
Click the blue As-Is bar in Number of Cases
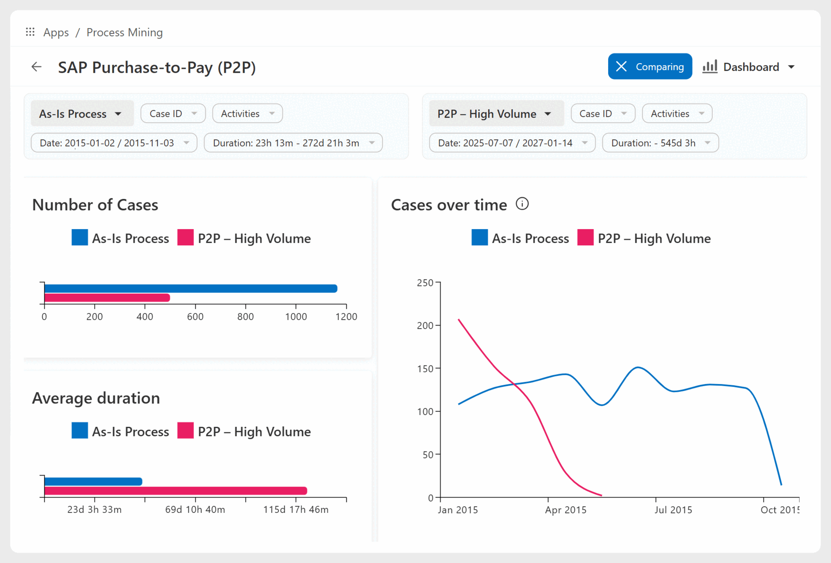click(191, 288)
